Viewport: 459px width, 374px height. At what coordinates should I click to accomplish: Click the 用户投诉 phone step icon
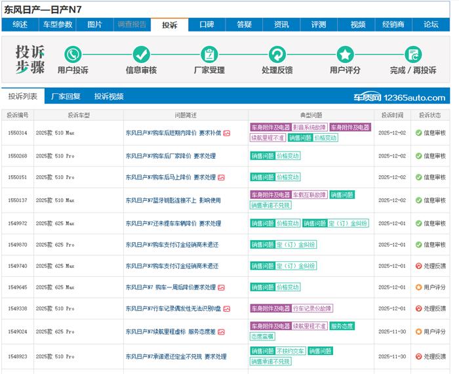[x=73, y=54]
